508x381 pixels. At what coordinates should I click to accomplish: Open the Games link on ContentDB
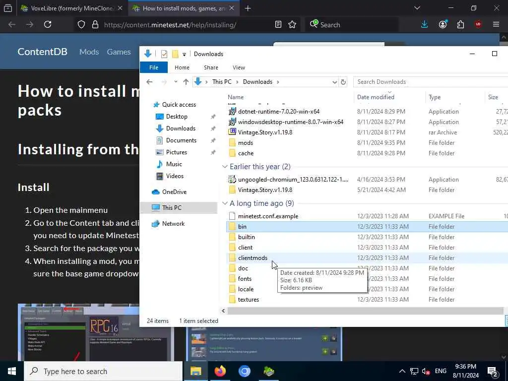119,52
